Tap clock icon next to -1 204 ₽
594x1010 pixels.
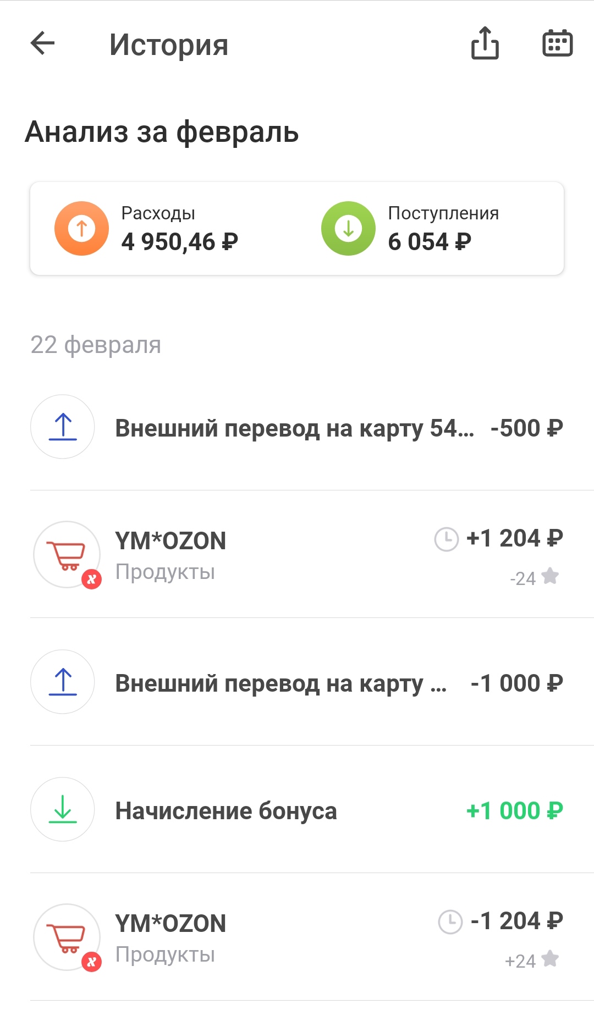[x=450, y=921]
